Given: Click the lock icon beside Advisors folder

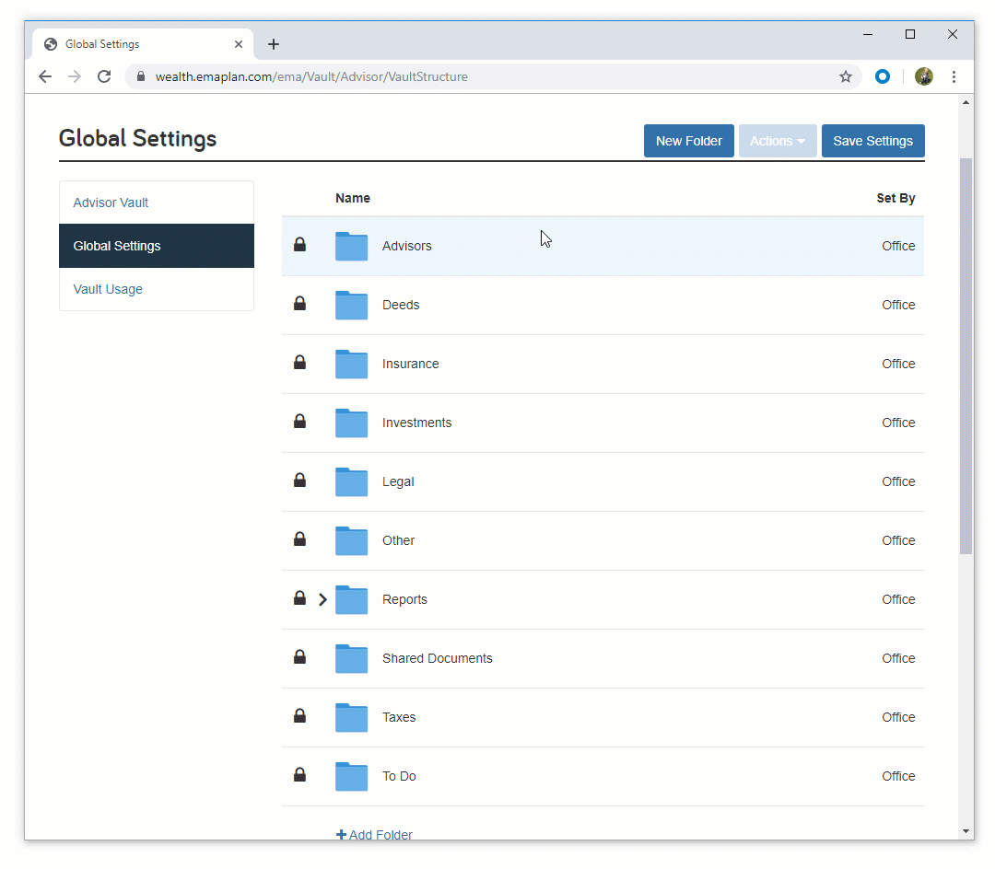Looking at the screenshot, I should 299,245.
